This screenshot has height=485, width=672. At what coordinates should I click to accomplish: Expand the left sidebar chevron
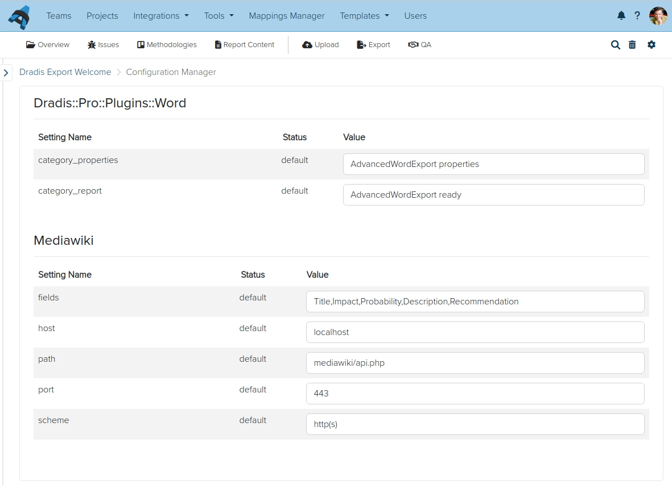pyautogui.click(x=6, y=73)
